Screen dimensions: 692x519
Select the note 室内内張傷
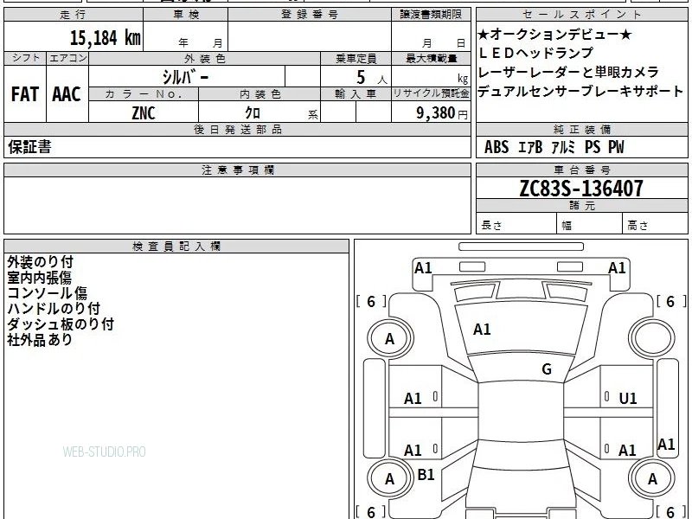click(39, 278)
